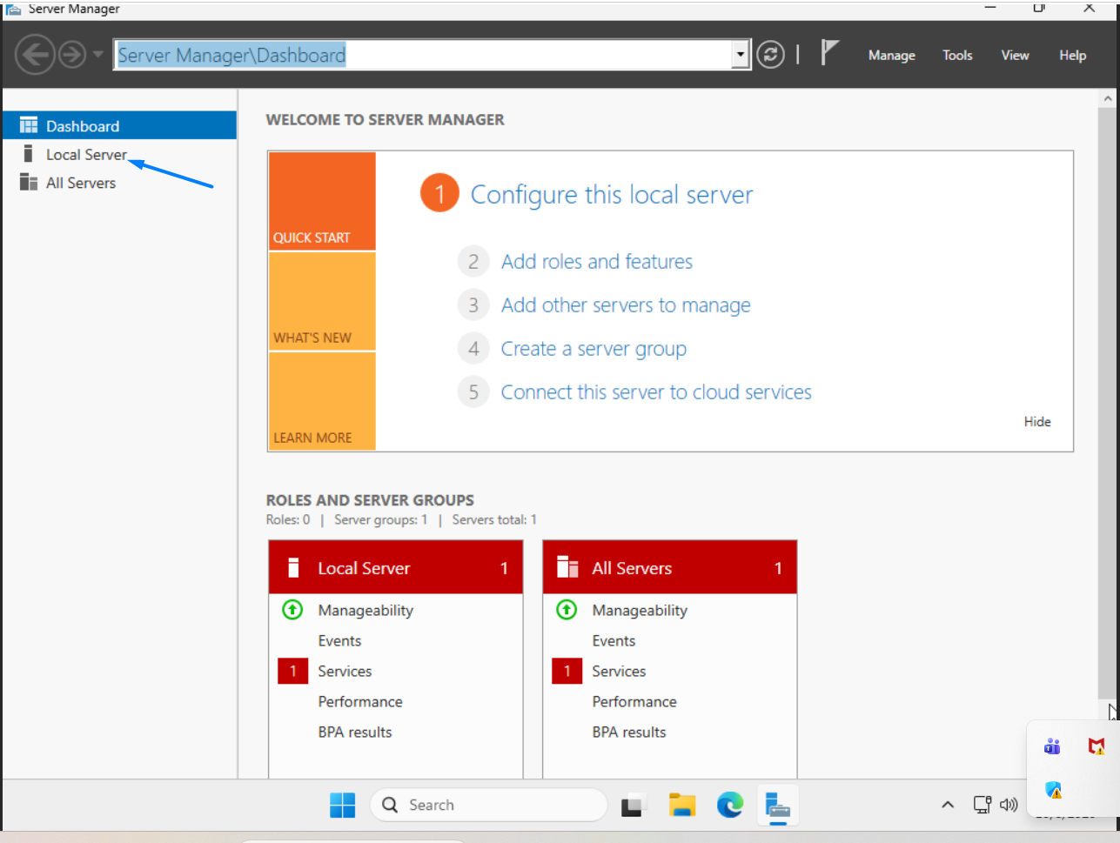
Task: Open the navigation history dropdown arrow
Action: (97, 55)
